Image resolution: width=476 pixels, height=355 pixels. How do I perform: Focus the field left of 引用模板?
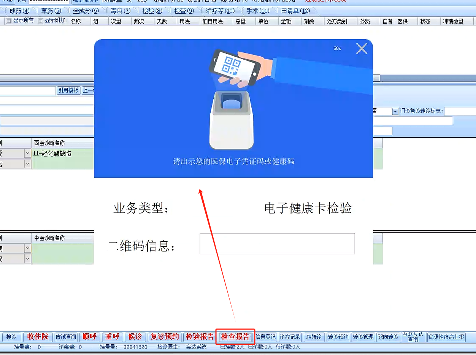28,90
